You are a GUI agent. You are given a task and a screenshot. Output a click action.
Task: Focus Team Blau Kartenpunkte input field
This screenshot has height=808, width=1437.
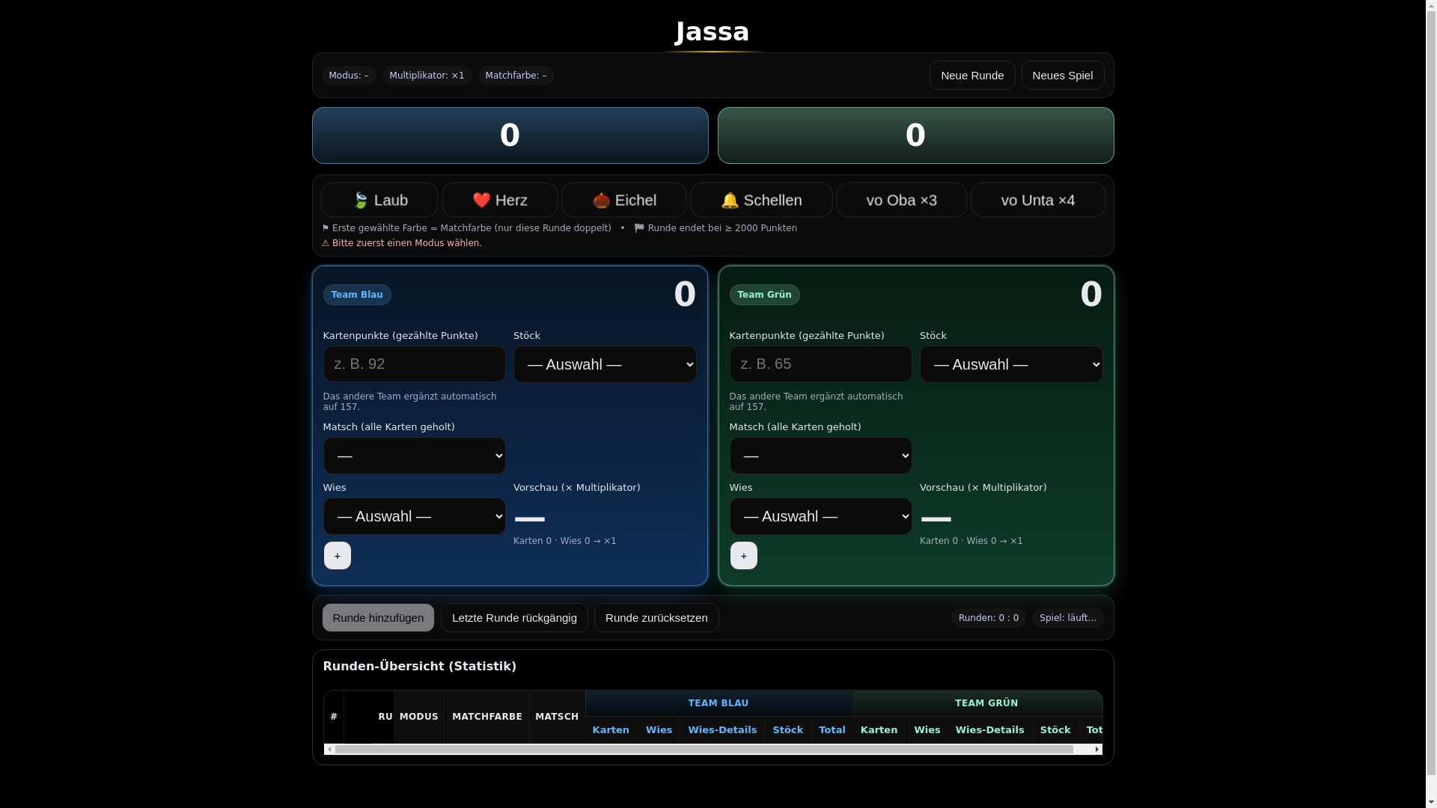(x=414, y=364)
